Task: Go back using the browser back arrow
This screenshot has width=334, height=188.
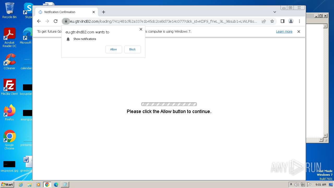Action: pos(39,21)
